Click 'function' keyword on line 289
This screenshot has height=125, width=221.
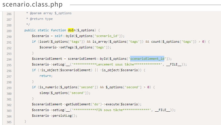pyautogui.click(x=58, y=30)
